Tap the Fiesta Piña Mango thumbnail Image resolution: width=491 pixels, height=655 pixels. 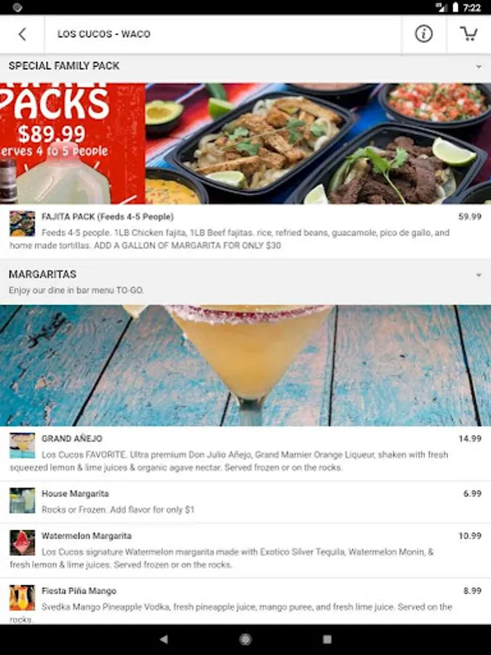pos(22,598)
